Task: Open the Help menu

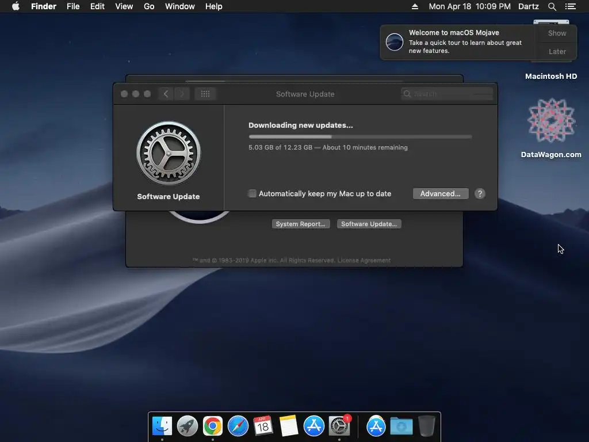Action: pos(214,6)
